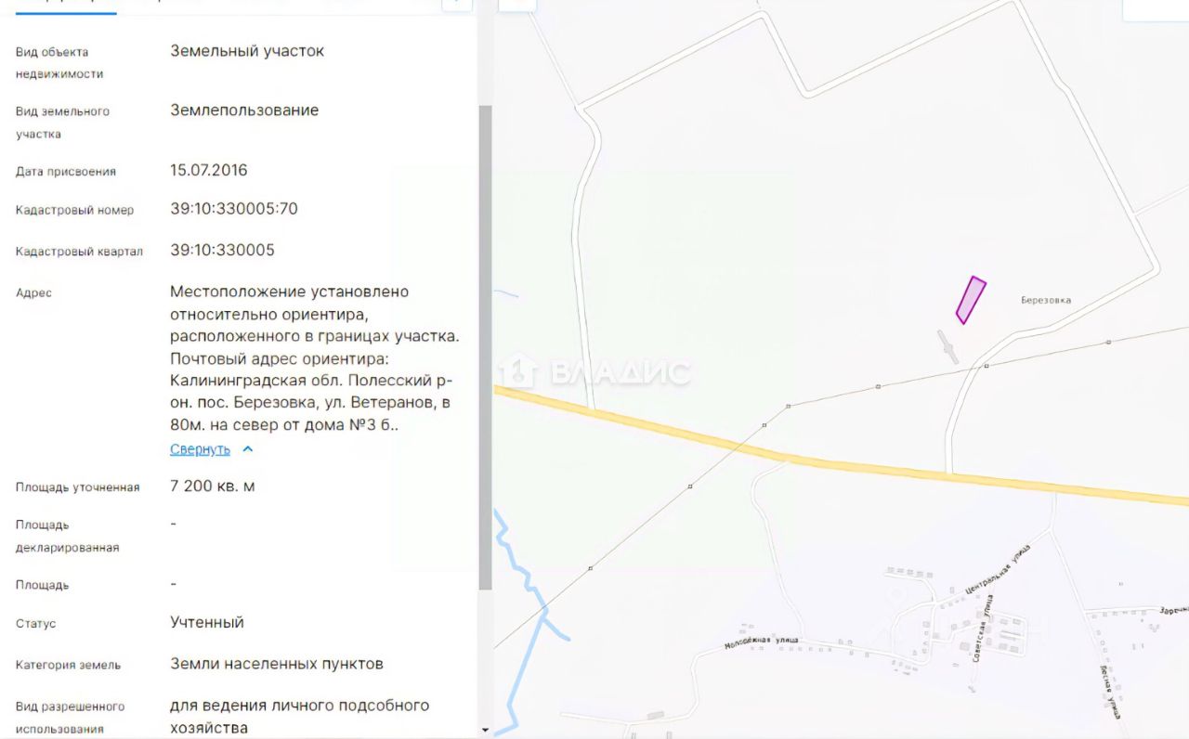Click the "Категория земель" label
This screenshot has height=739, width=1189.
68,666
